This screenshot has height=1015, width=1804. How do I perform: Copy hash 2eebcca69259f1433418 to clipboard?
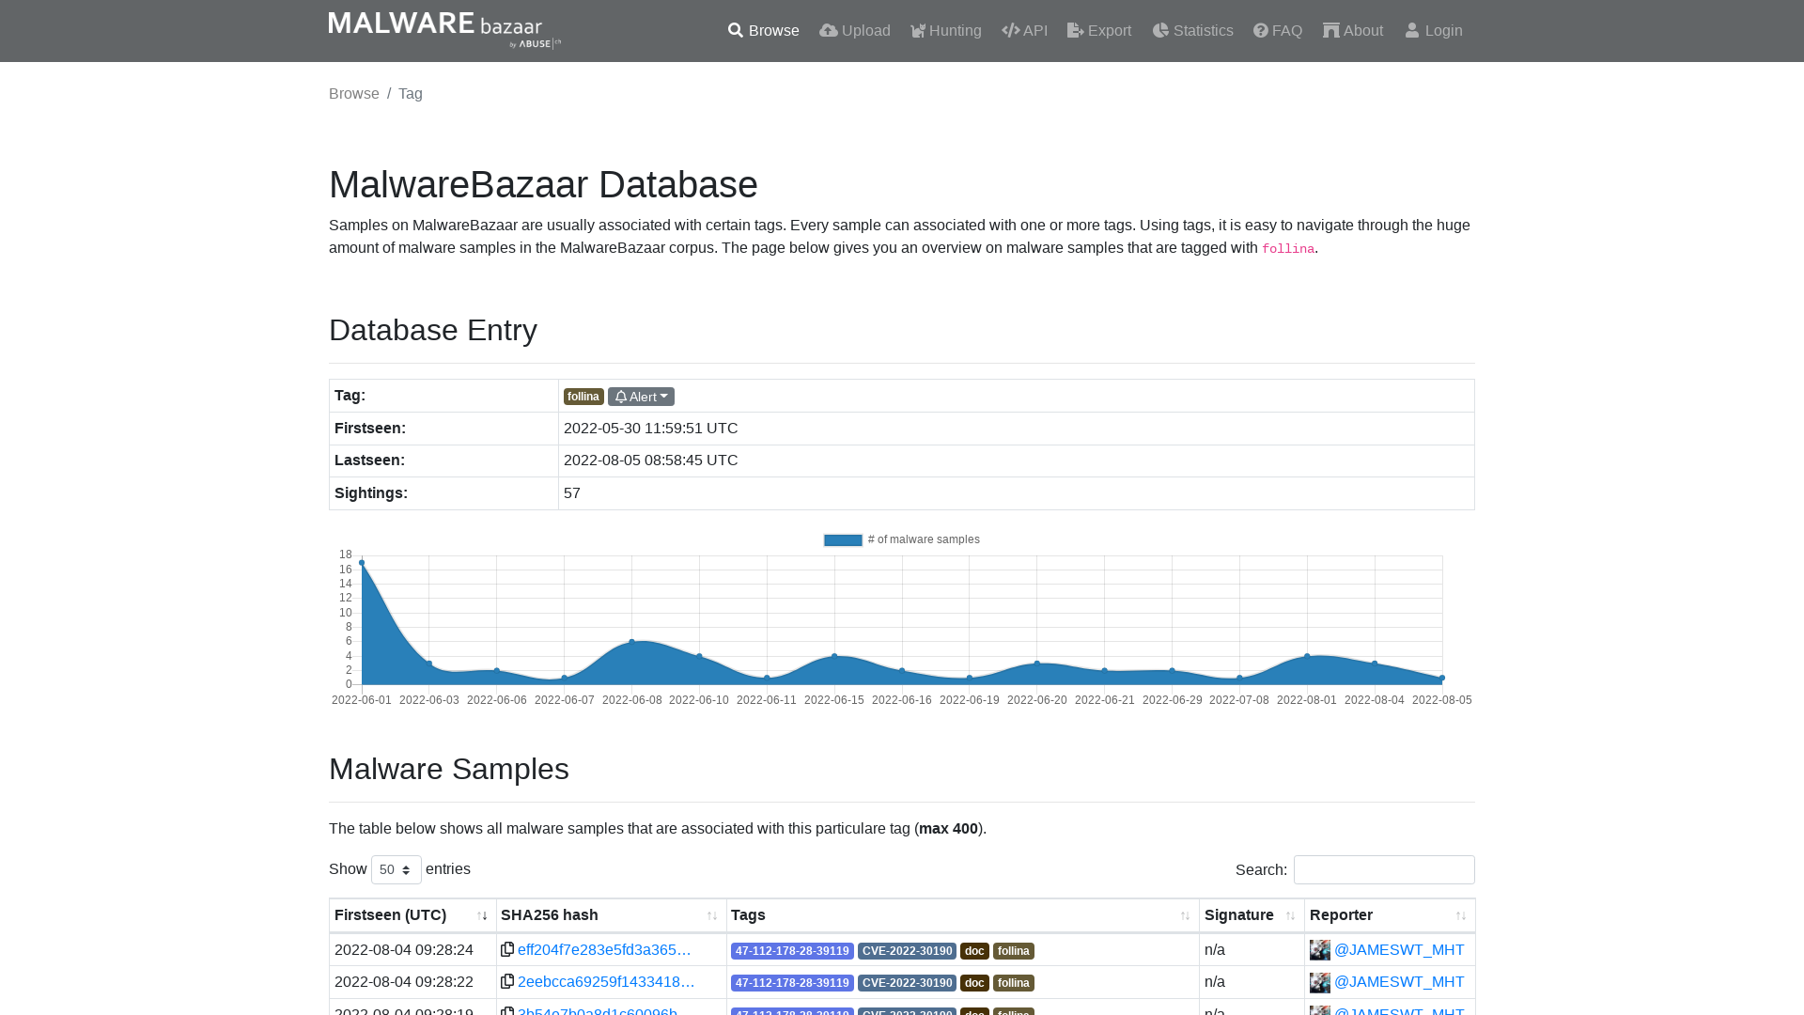[507, 981]
